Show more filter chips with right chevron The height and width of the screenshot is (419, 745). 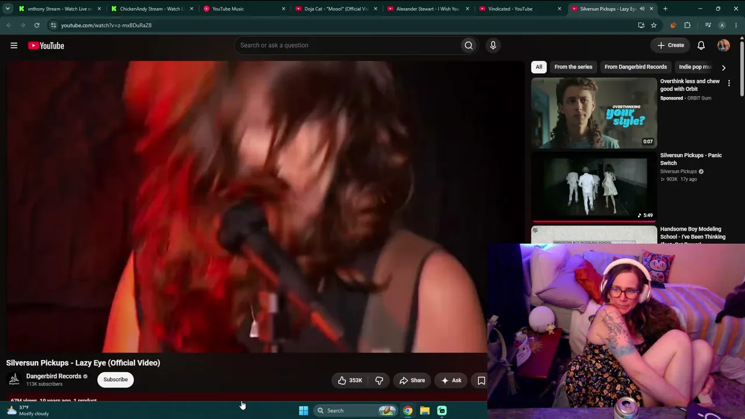[723, 68]
